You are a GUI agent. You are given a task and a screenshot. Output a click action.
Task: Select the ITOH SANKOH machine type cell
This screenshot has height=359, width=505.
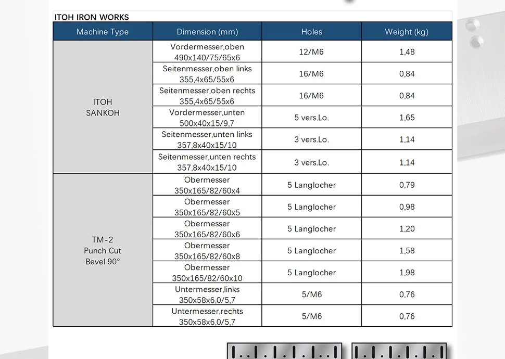pyautogui.click(x=103, y=107)
